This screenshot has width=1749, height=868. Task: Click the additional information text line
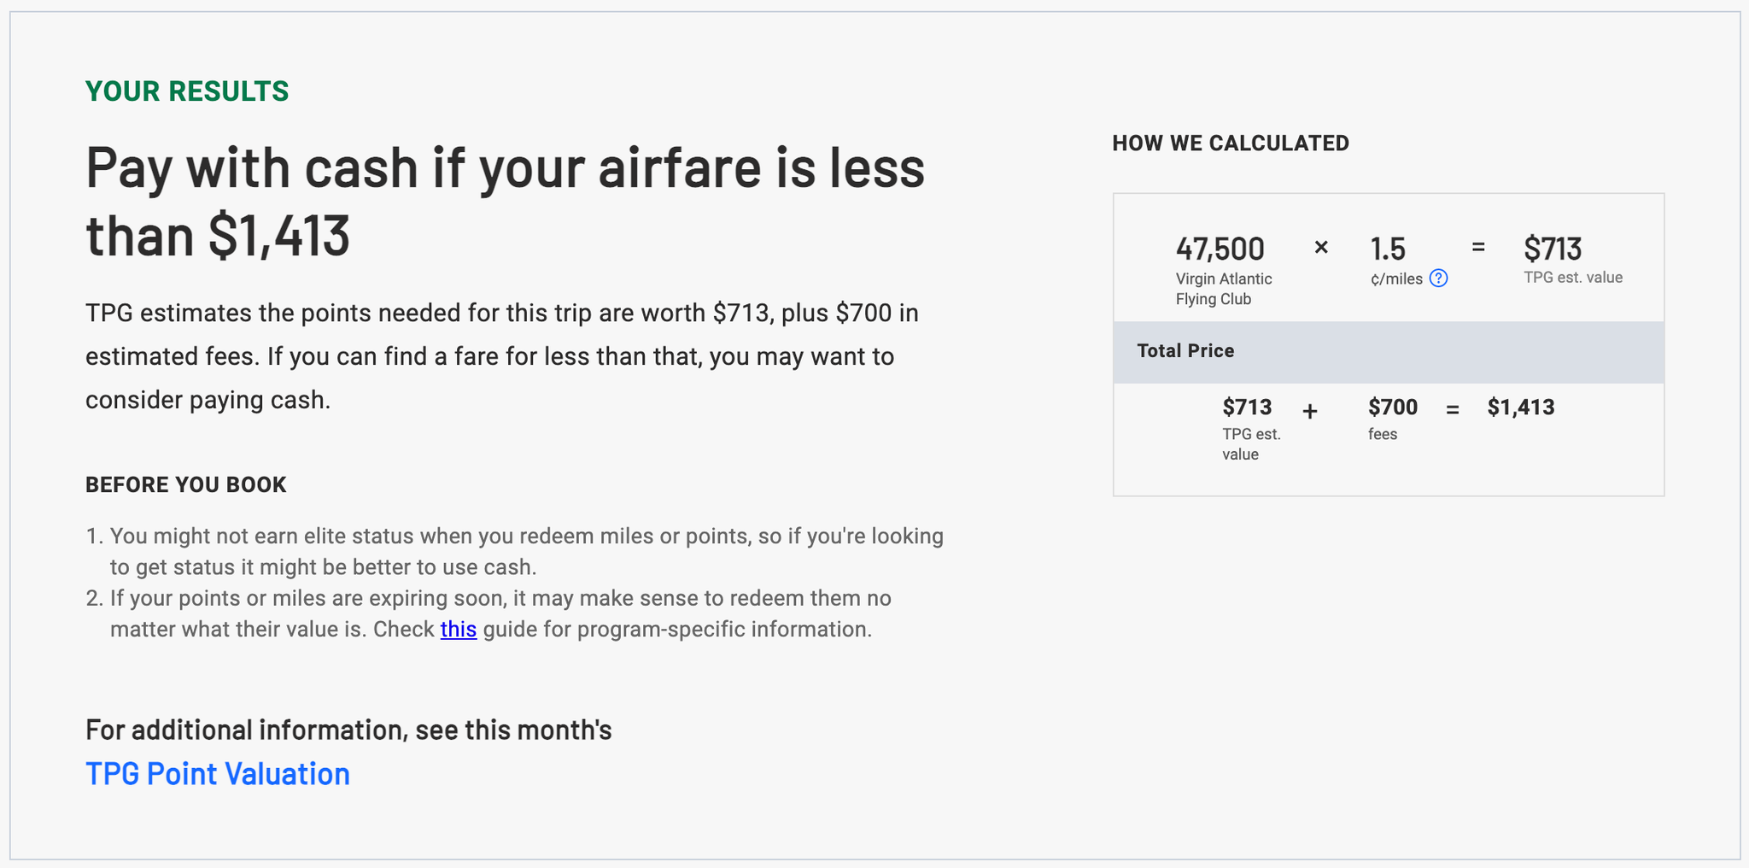pyautogui.click(x=348, y=730)
